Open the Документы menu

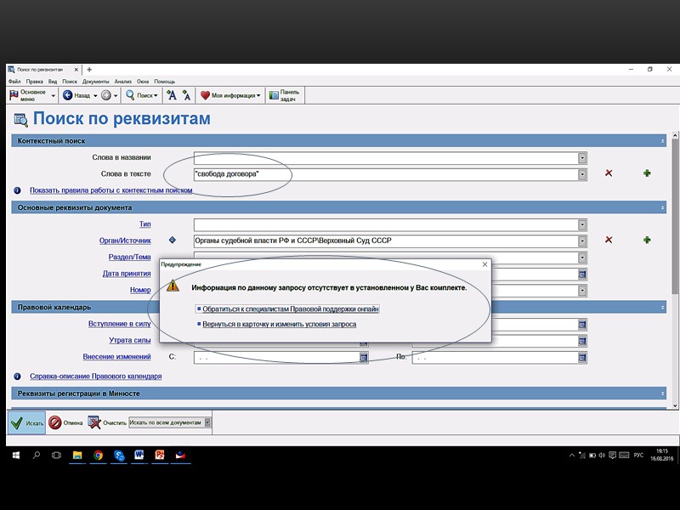pyautogui.click(x=96, y=82)
